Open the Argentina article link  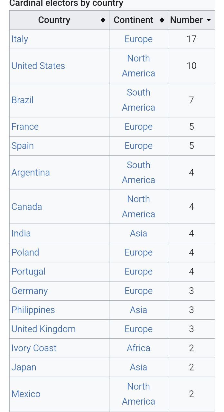(31, 173)
